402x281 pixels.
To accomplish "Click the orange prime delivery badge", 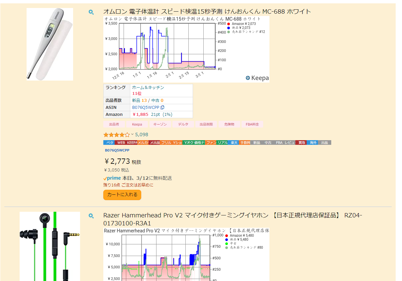I will click(112, 178).
